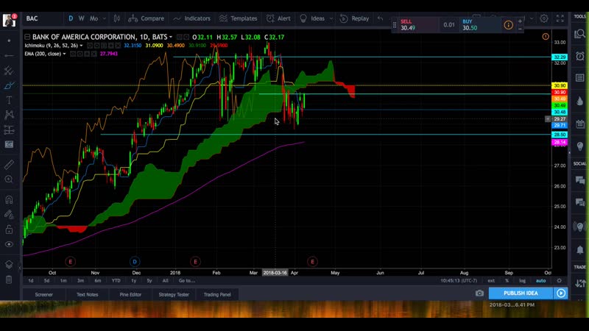
Task: Create an Alert from the top toolbar
Action: click(278, 18)
